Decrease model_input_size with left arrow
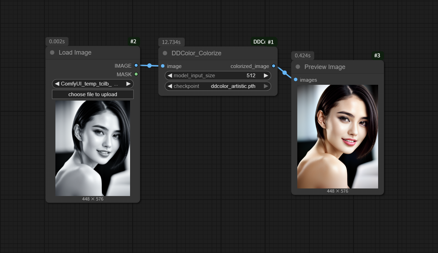The image size is (438, 253). click(170, 76)
